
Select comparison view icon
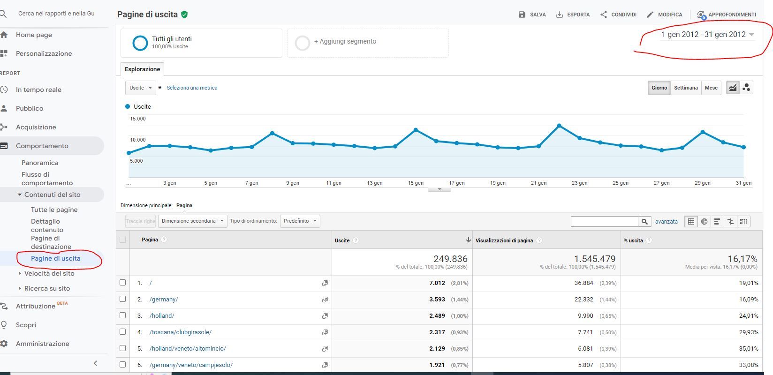click(x=730, y=222)
